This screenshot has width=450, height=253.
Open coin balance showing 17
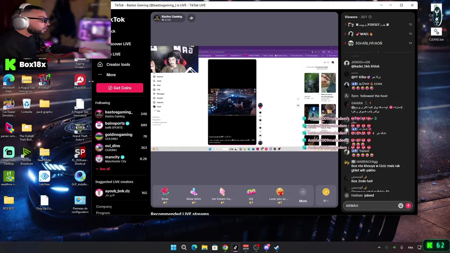pyautogui.click(x=326, y=196)
